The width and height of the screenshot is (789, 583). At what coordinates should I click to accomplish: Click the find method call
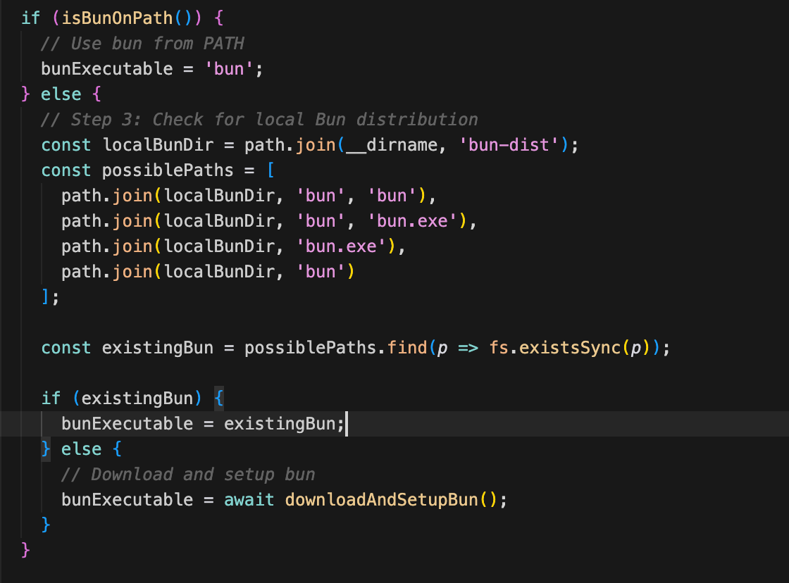point(407,348)
